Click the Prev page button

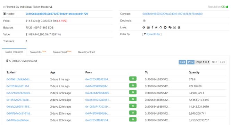tap(191, 62)
